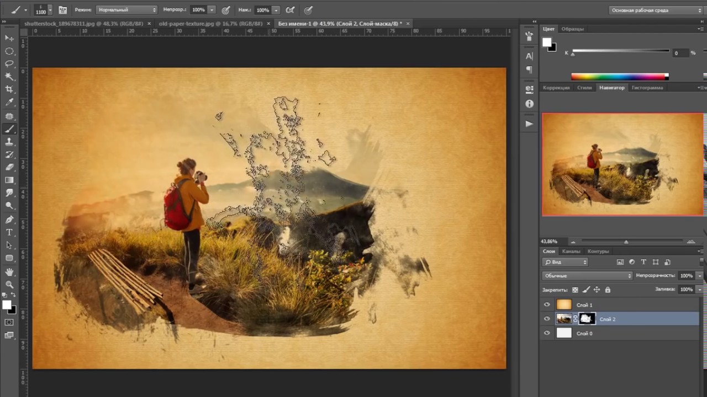Viewport: 707px width, 397px height.
Task: Select the Слой 2 layer mask thumbnail
Action: [x=587, y=319]
